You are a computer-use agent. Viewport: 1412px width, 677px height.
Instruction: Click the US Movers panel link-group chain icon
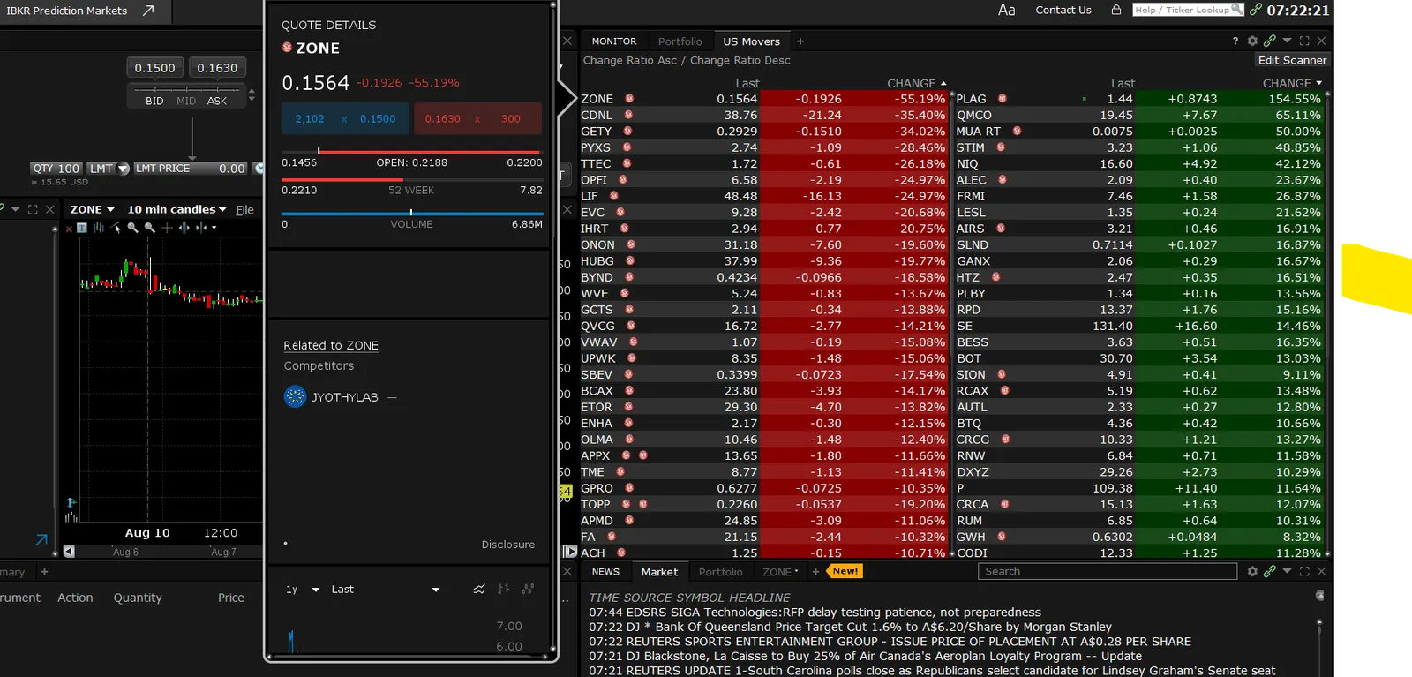[x=1270, y=41]
